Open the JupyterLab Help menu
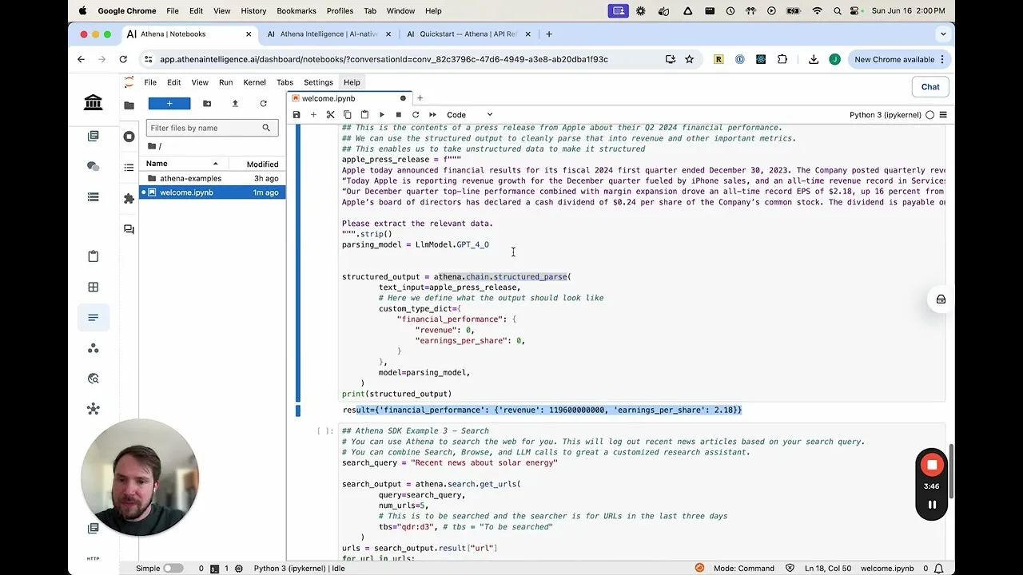Image resolution: width=1023 pixels, height=575 pixels. click(x=352, y=82)
